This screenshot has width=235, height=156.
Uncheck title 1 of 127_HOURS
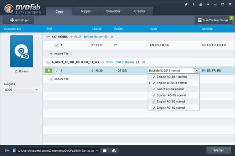(x=57, y=45)
